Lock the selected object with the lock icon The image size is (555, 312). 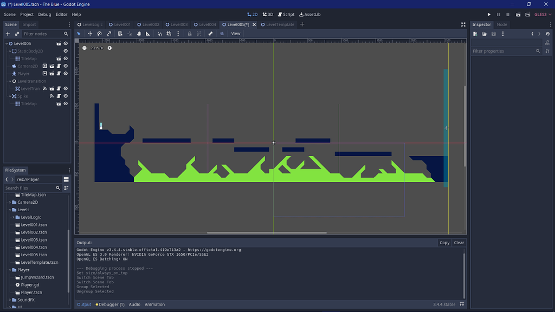189,34
